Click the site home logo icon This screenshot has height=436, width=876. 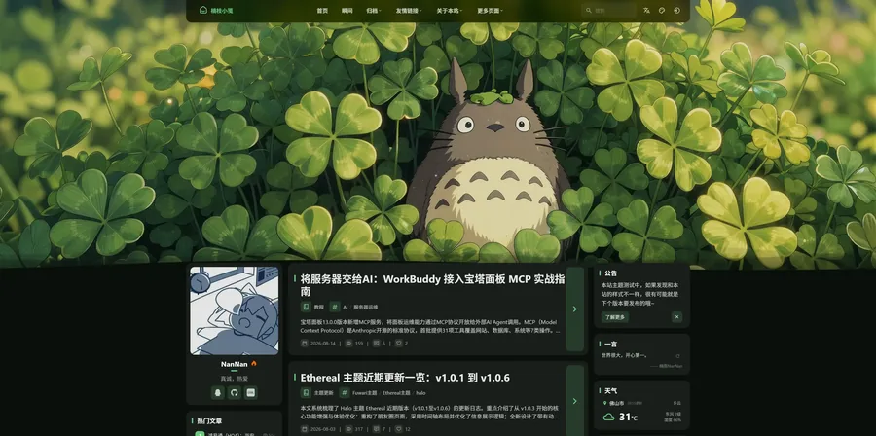pos(202,10)
